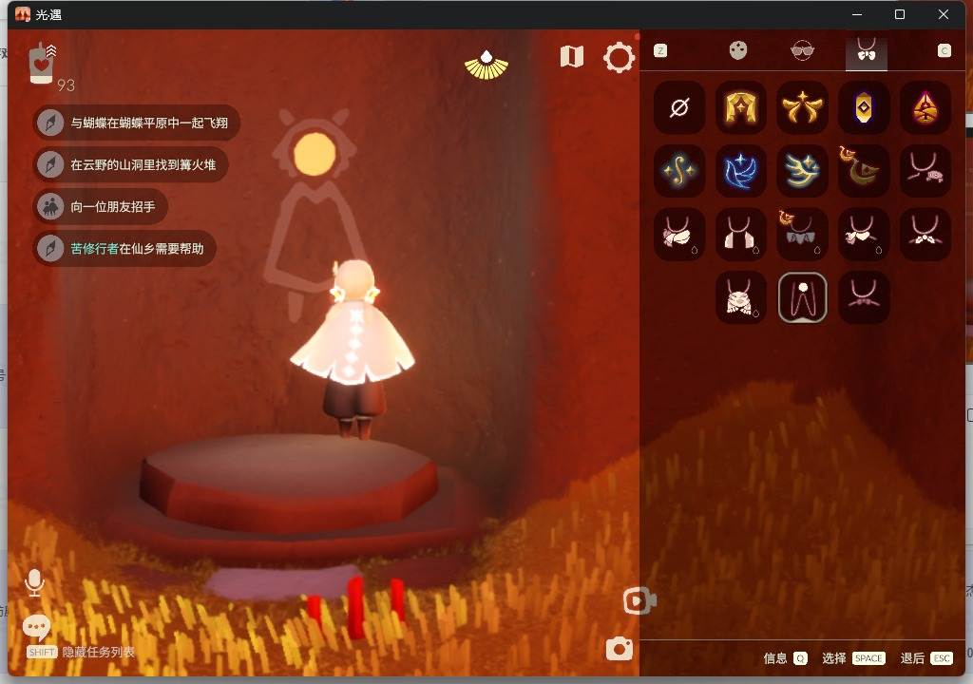The height and width of the screenshot is (684, 973).
Task: Open quest '在云野的山洞里找到篝火堆'
Action: 131,164
